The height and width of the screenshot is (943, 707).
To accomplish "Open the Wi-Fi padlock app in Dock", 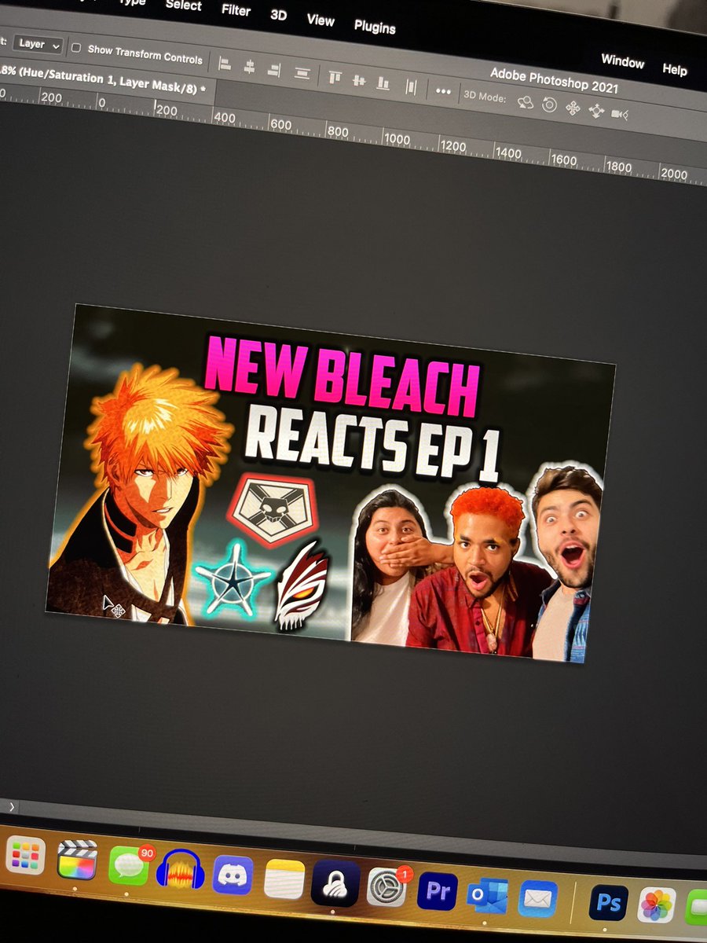I will pyautogui.click(x=336, y=884).
